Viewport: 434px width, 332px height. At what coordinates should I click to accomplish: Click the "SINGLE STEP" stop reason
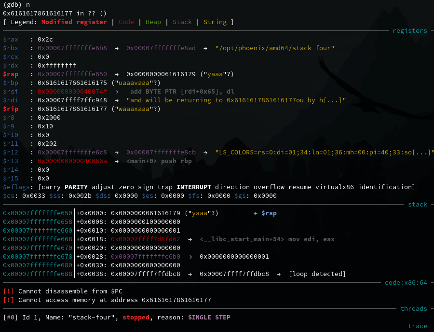pyautogui.click(x=209, y=317)
